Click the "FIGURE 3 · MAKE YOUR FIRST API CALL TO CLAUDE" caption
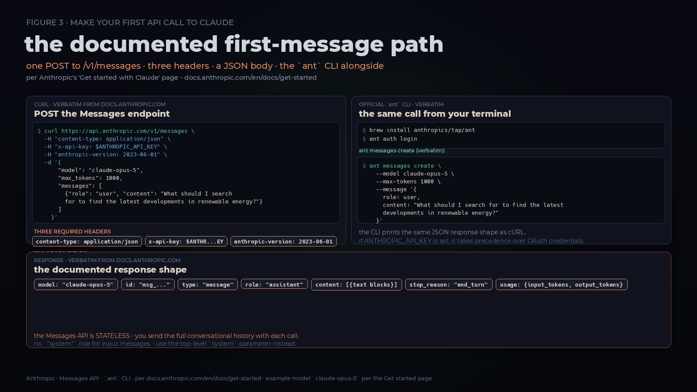This screenshot has height=392, width=697. pyautogui.click(x=130, y=23)
